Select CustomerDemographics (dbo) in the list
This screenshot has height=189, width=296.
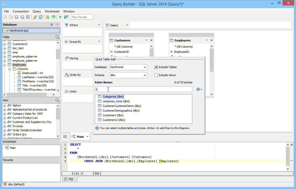tap(121, 111)
